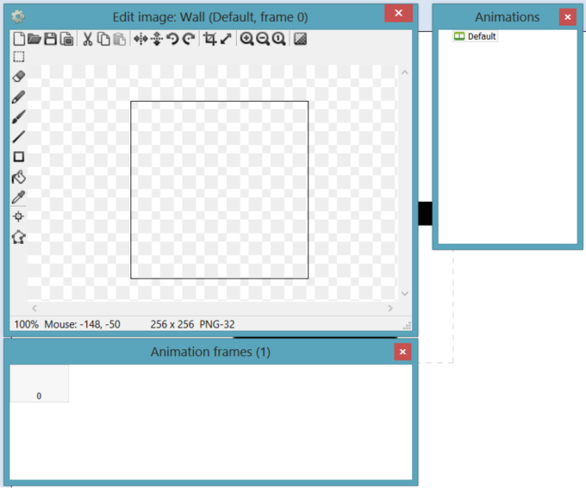Screen dimensions: 586x488
Task: Click the 100% zoom status text
Action: tap(26, 324)
